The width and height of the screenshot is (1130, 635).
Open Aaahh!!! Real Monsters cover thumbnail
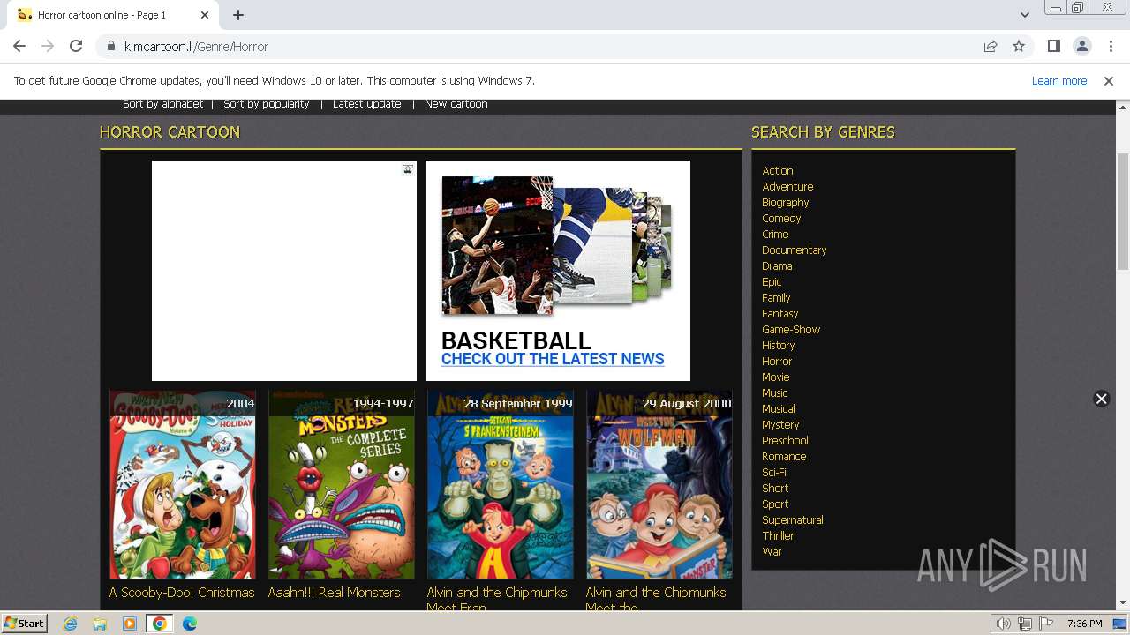[342, 485]
